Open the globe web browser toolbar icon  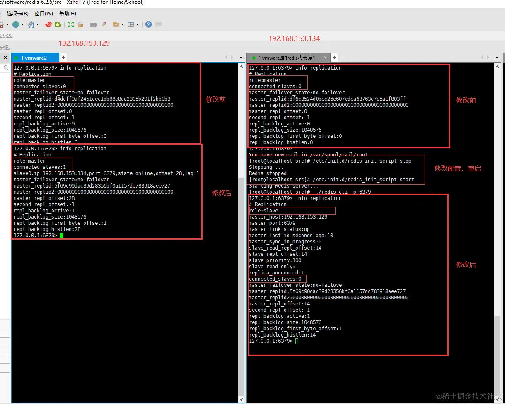(x=16, y=24)
